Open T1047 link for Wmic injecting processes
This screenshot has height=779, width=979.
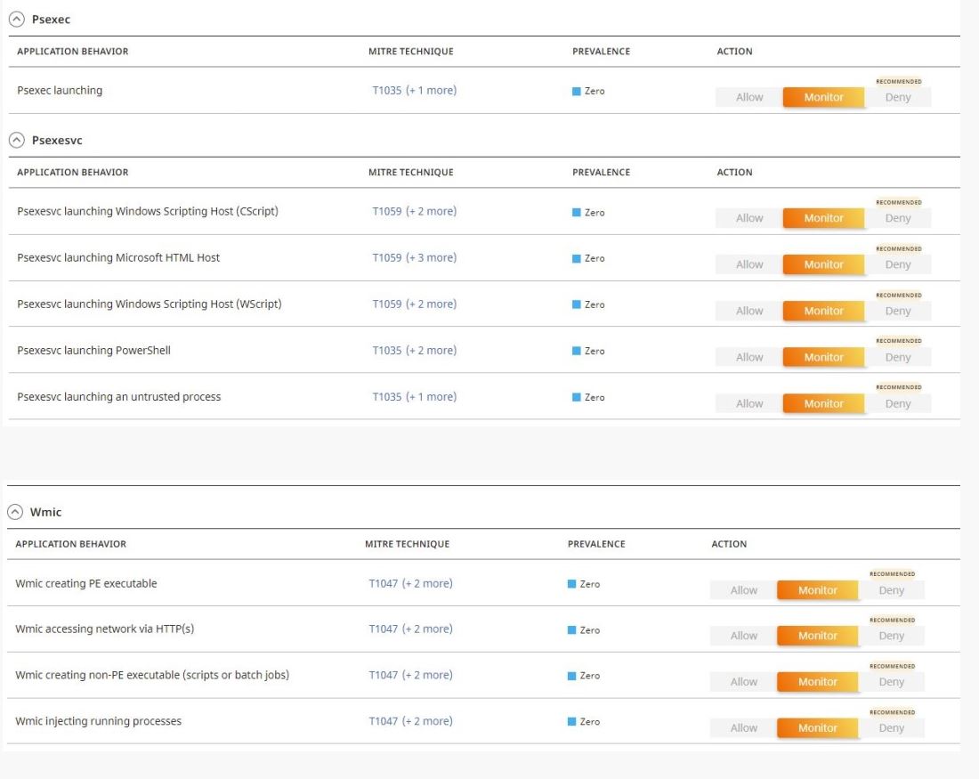pyautogui.click(x=384, y=721)
